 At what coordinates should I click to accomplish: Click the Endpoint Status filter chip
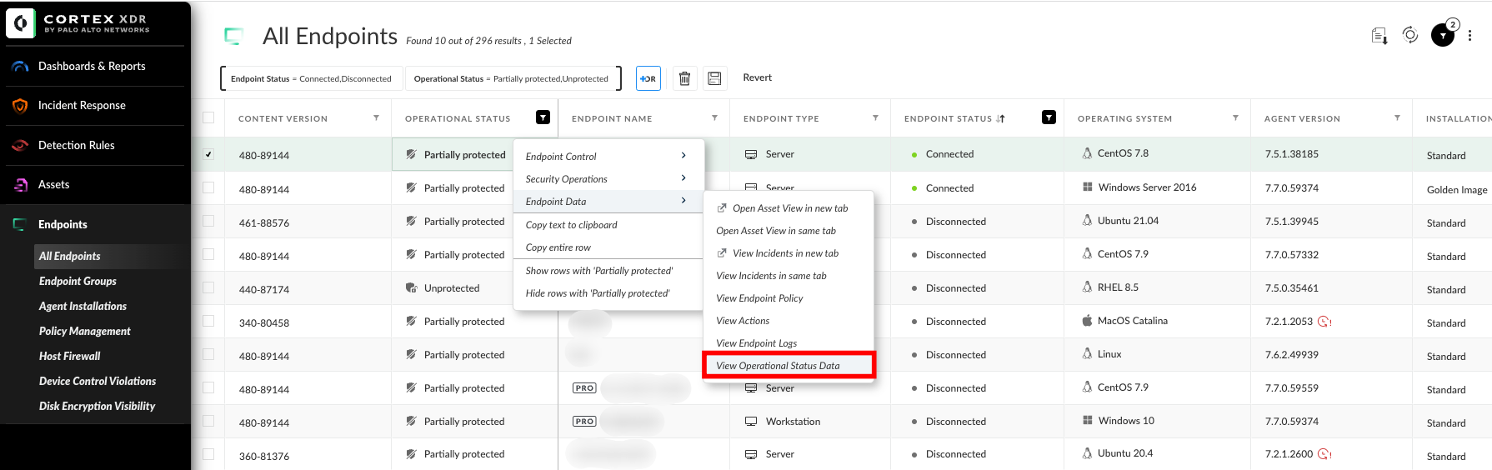point(311,79)
